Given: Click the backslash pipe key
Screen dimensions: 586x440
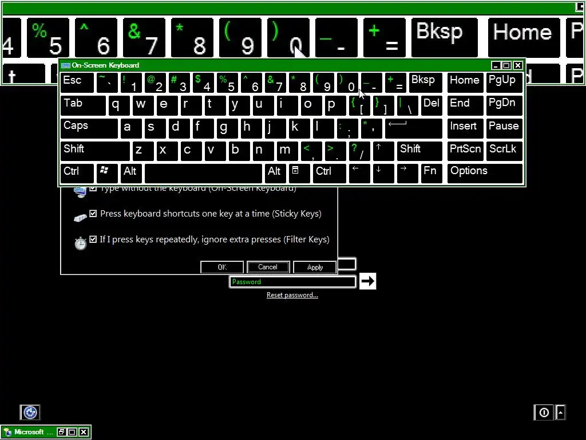Looking at the screenshot, I should coord(407,106).
